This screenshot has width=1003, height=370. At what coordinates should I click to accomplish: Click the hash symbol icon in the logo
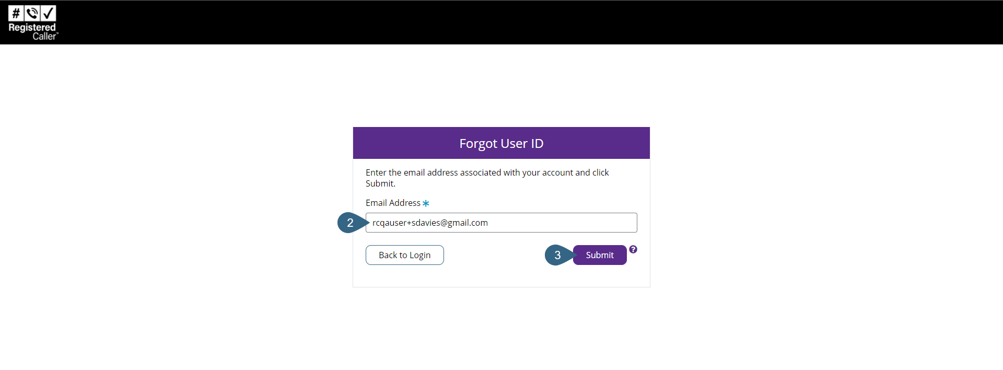click(x=16, y=13)
